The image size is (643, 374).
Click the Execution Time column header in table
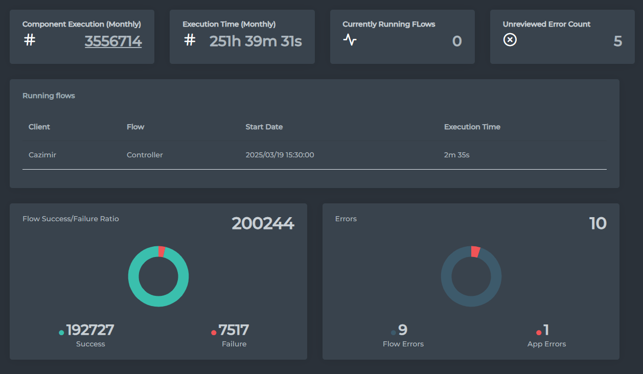(472, 127)
